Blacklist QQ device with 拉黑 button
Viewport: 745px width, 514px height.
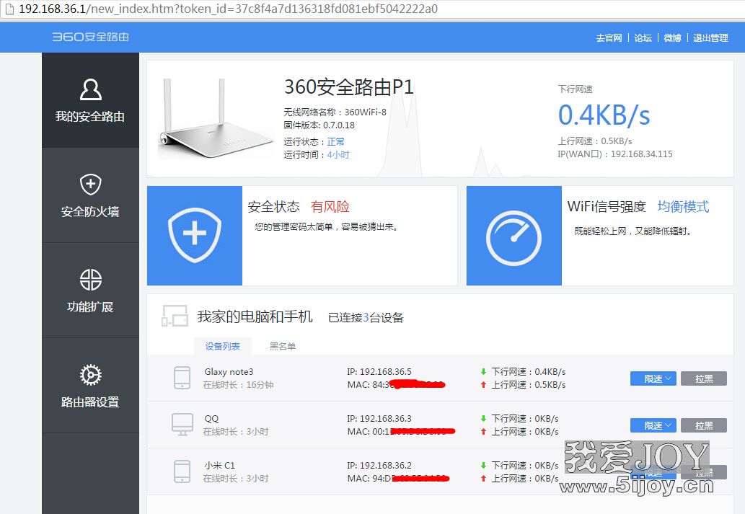(x=704, y=425)
